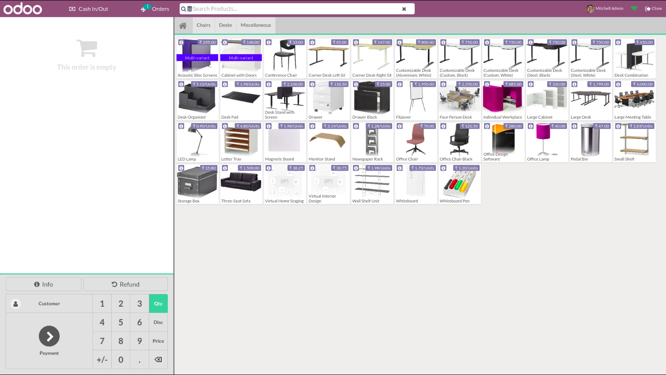Open product info icon on Large Meeting Table
The image size is (666, 375).
coord(618,84)
